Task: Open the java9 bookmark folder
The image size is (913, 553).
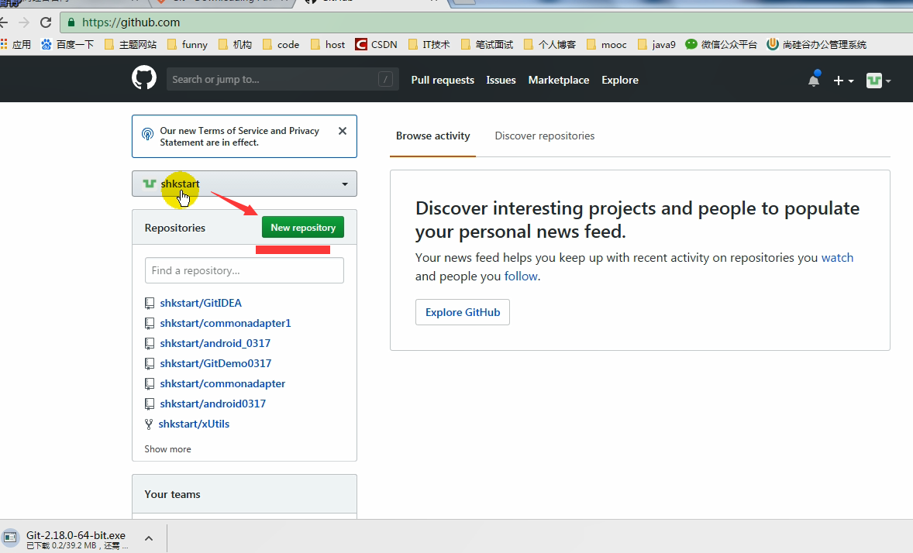Action: (656, 44)
